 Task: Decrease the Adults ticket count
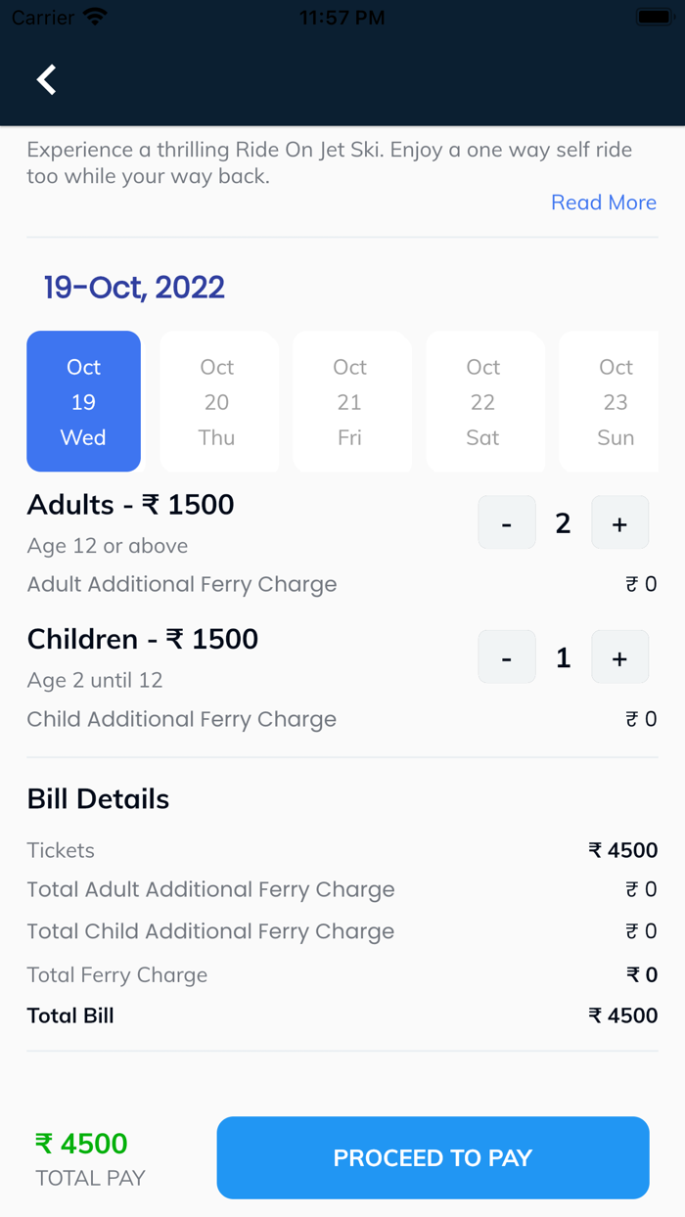(x=507, y=522)
